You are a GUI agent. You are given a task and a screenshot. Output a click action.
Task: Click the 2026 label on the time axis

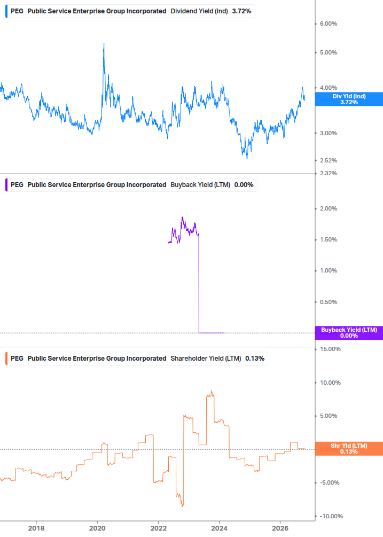[280, 528]
